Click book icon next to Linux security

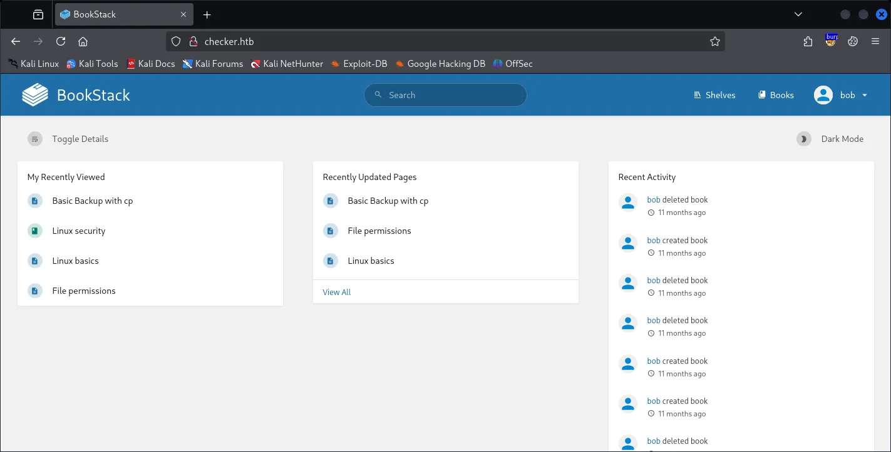tap(35, 231)
